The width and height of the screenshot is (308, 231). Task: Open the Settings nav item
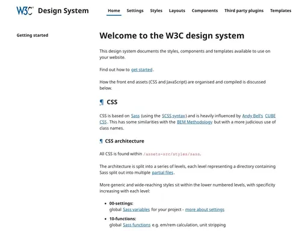(x=135, y=11)
